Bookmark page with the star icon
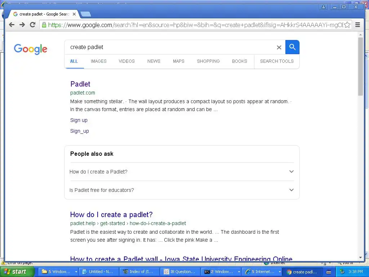This screenshot has height=277, width=369. [x=347, y=25]
